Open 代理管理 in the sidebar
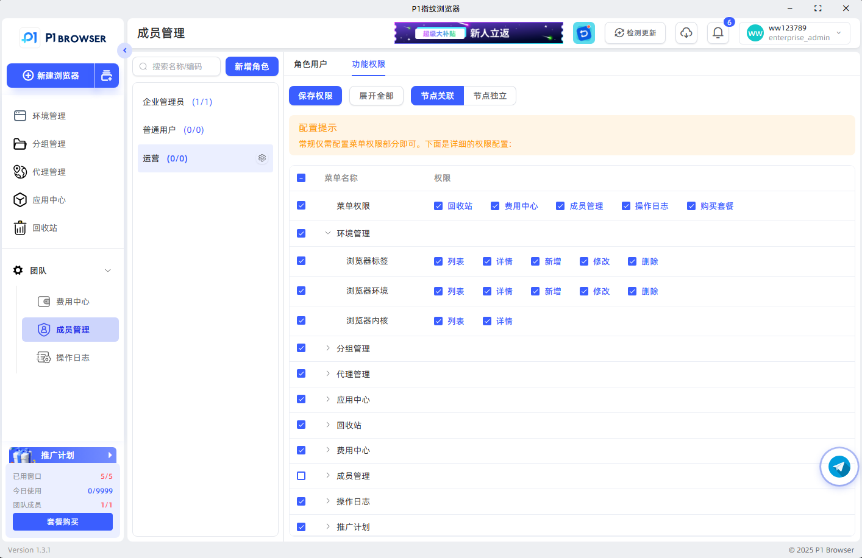 pos(49,172)
